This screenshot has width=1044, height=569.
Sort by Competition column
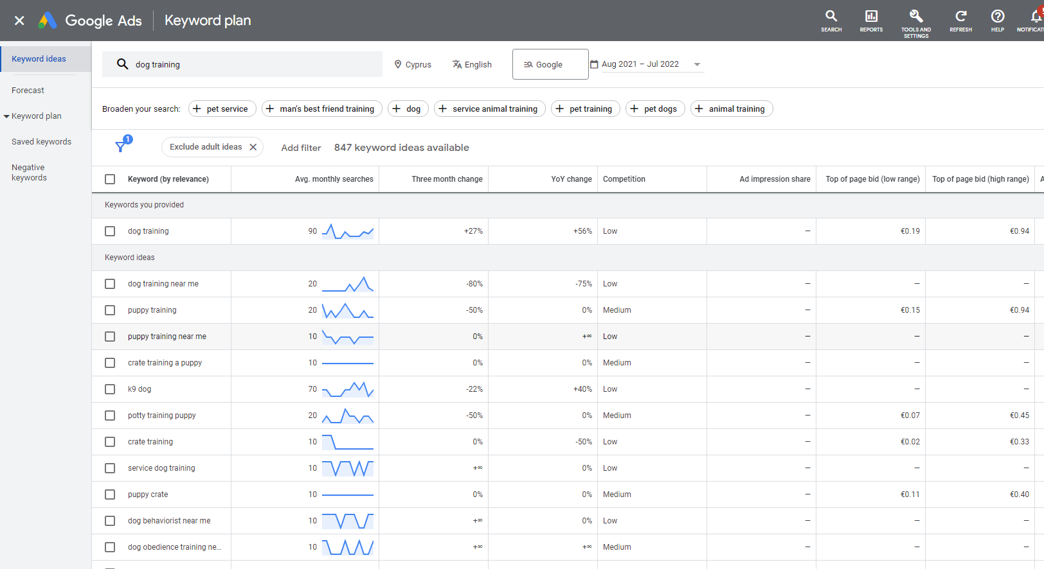[x=624, y=179]
